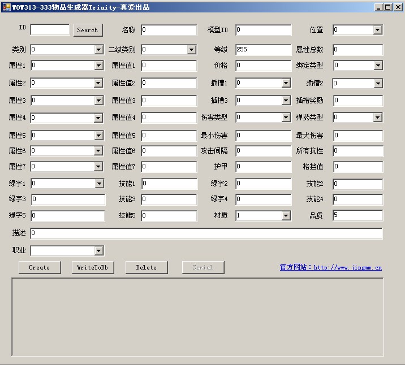
Task: Click the ID input field
Action: [50, 29]
